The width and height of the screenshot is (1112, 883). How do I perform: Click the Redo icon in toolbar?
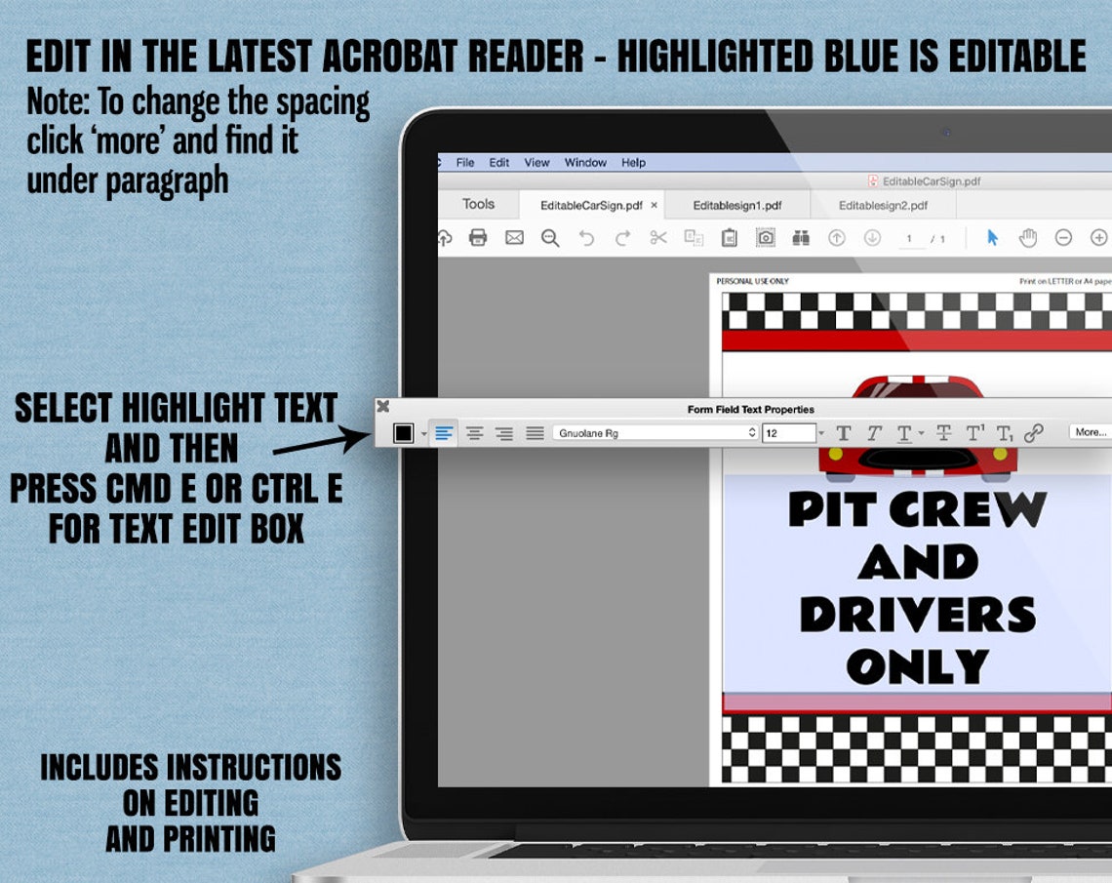pos(623,237)
